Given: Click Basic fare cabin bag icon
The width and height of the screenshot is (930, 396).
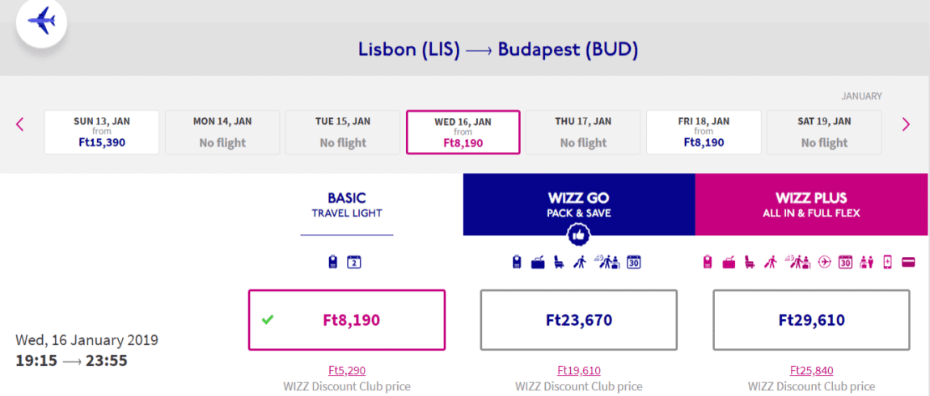Looking at the screenshot, I should tap(332, 262).
